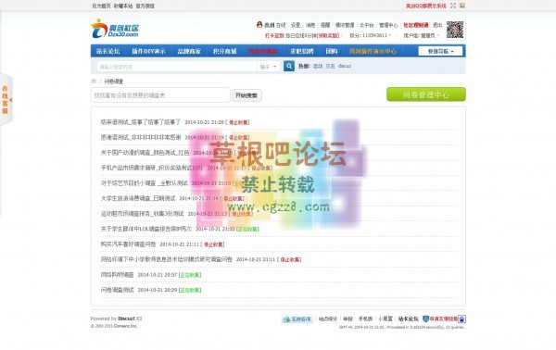Click the QQ penguin icon beside 亮剑

[x=259, y=24]
